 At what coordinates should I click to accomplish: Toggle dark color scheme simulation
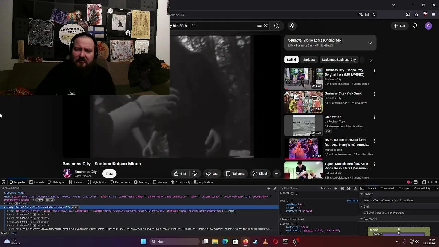(x=349, y=188)
